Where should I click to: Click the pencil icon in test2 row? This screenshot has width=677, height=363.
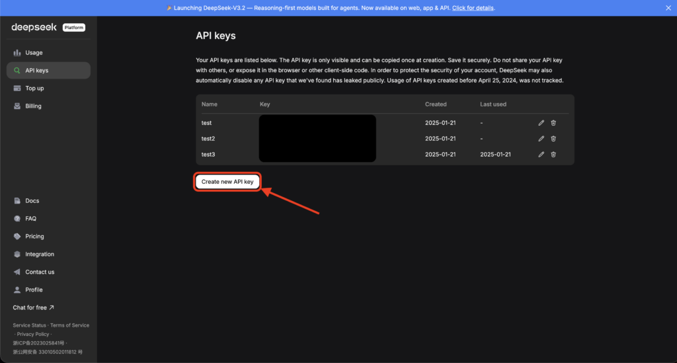click(x=541, y=138)
